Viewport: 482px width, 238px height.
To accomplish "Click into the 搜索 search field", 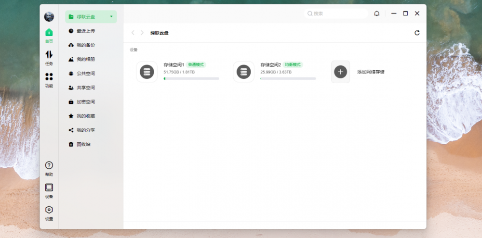I will [x=336, y=13].
